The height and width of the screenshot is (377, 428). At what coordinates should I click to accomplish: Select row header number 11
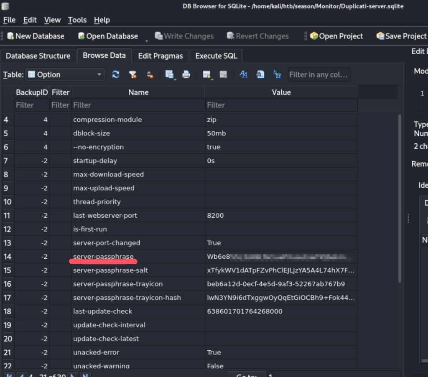tap(8, 215)
